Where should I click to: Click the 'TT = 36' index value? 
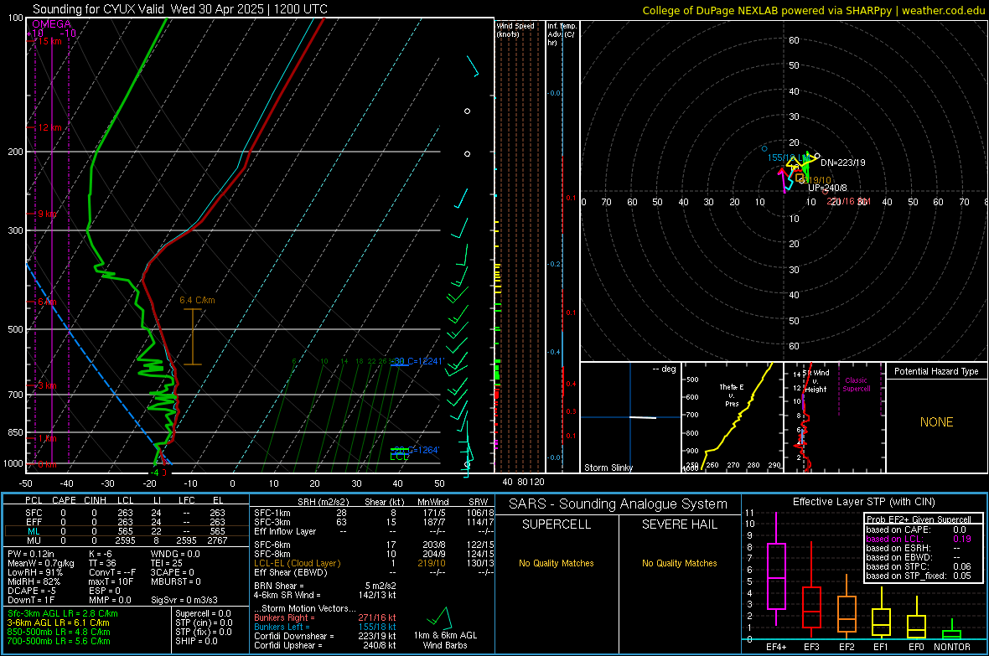(102, 563)
